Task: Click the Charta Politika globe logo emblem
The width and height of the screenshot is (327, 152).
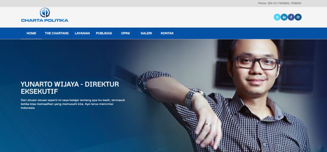Action: (x=45, y=12)
